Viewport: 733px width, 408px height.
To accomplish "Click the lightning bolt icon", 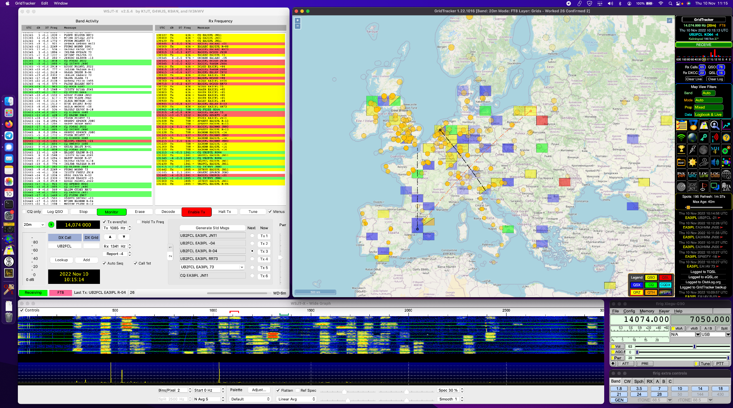I will 693,150.
